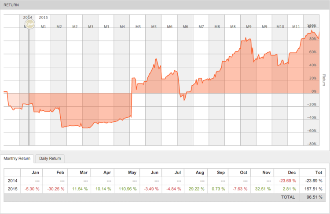Click the 2015 row label
This screenshot has height=214, width=330.
pos(12,189)
